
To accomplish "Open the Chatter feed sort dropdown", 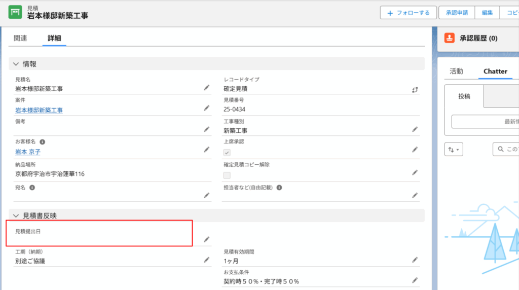I will (x=454, y=149).
